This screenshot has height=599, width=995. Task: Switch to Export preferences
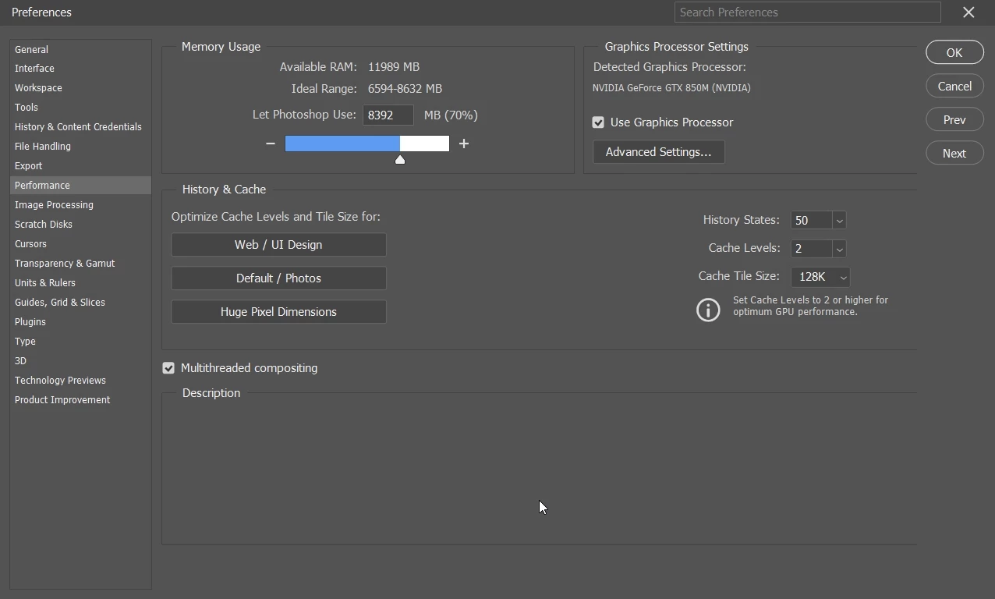click(80, 166)
